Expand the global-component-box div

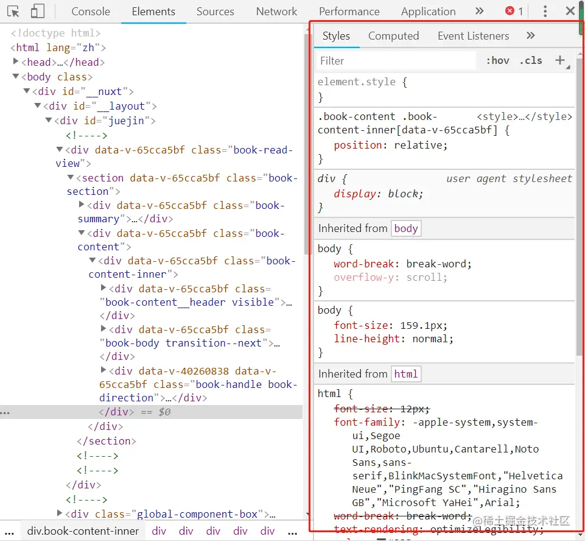[x=59, y=513]
